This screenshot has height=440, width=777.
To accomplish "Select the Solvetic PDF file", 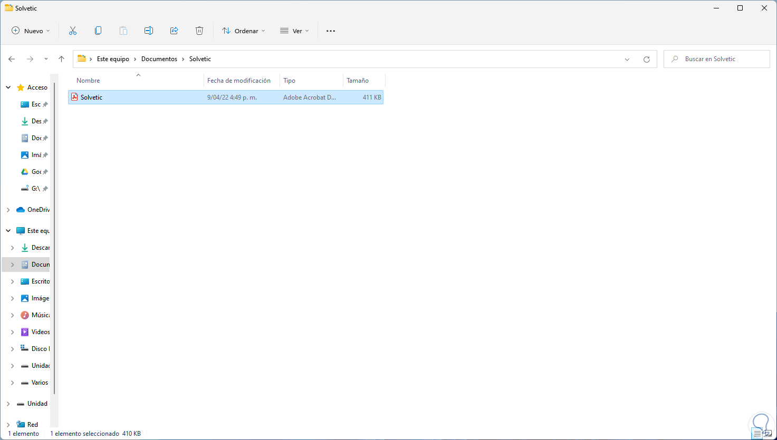I will (x=226, y=97).
